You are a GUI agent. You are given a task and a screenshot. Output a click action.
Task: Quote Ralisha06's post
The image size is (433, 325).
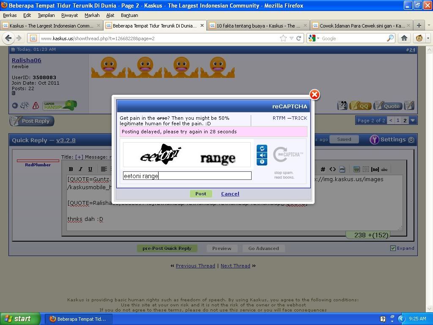pyautogui.click(x=387, y=105)
